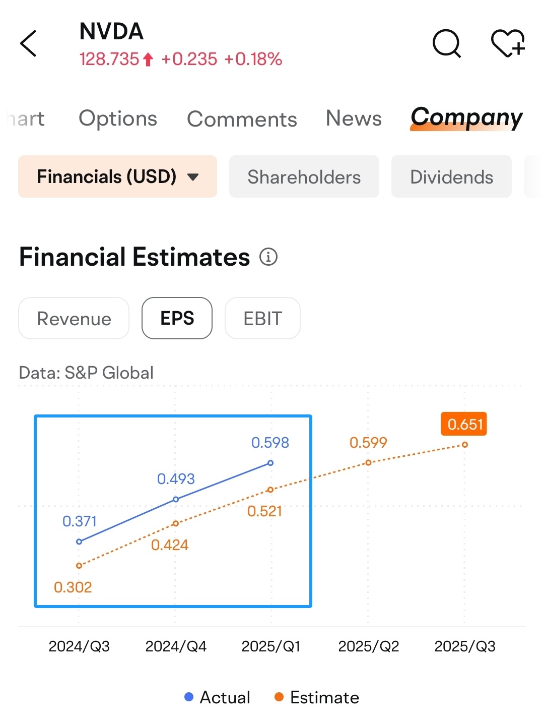Select the EPS metric option
The image size is (544, 721).
[177, 318]
